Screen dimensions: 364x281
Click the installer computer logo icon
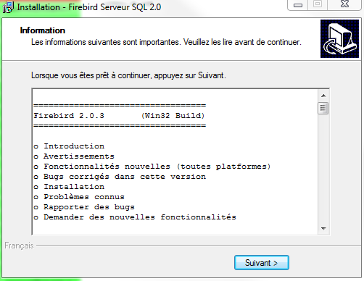pos(339,39)
